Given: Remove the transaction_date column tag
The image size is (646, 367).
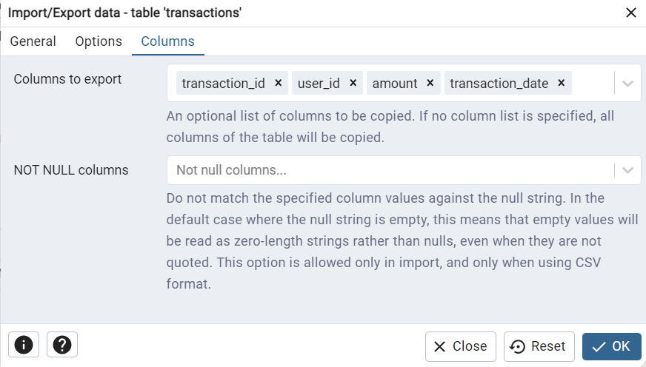Looking at the screenshot, I should 561,84.
